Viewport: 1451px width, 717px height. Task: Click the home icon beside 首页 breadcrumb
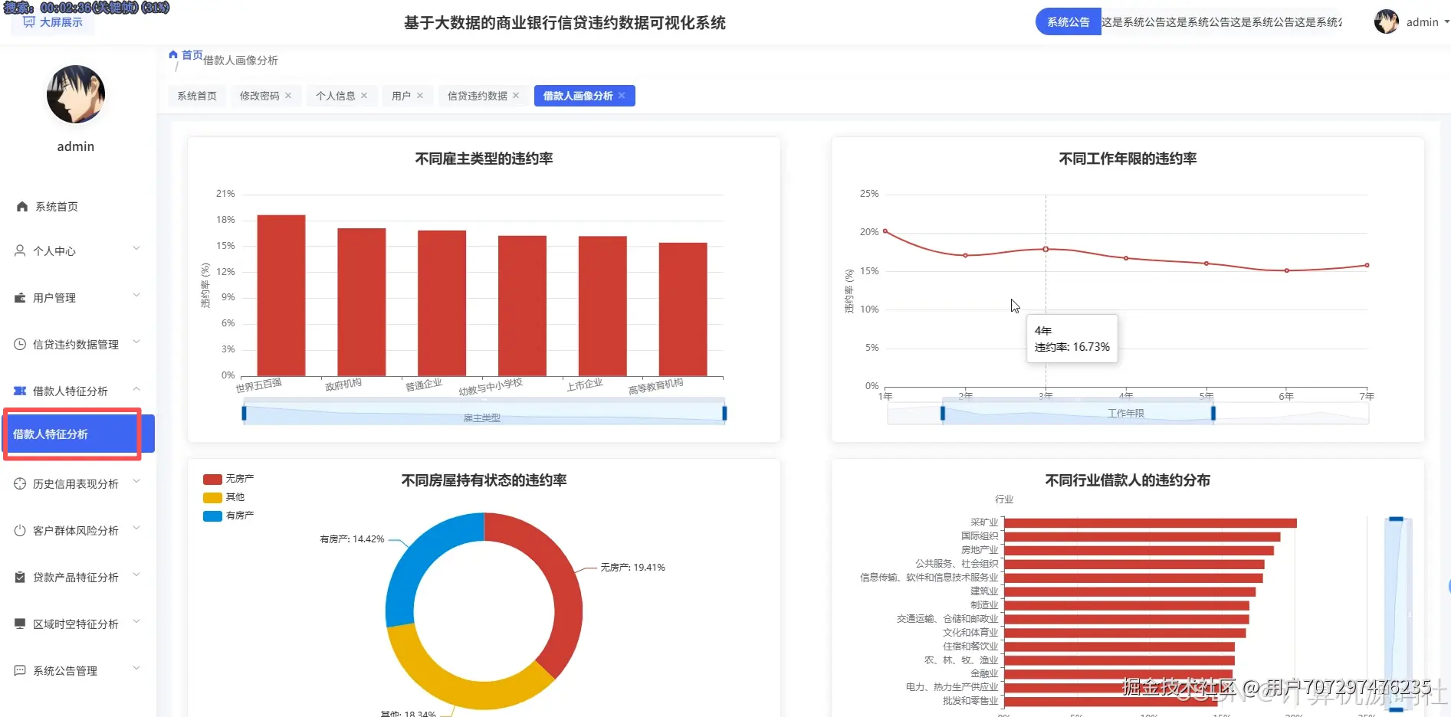pos(173,54)
